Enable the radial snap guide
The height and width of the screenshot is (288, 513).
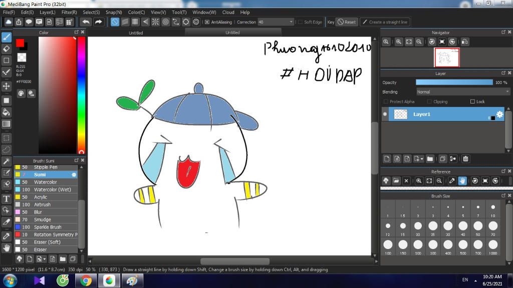(155, 22)
